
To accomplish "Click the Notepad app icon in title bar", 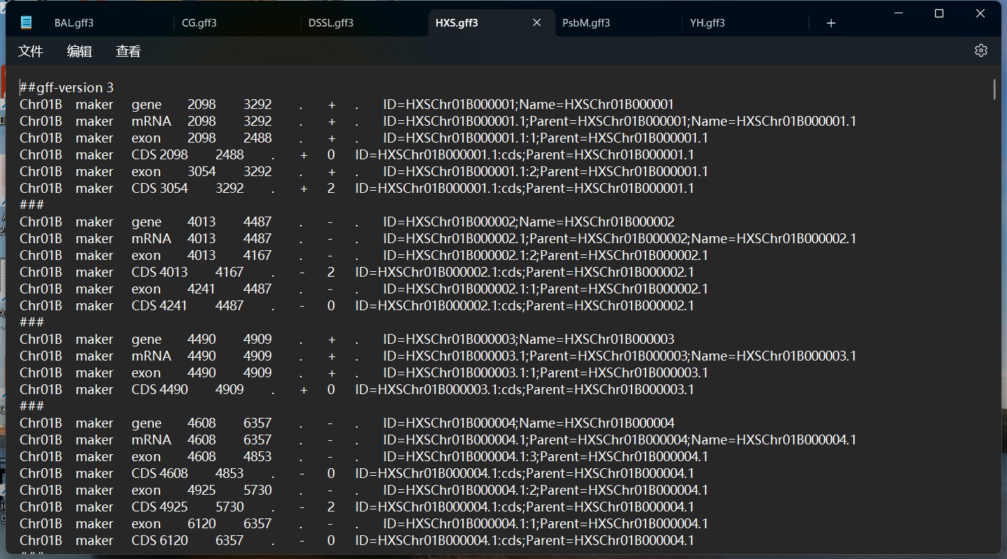I will (x=26, y=22).
